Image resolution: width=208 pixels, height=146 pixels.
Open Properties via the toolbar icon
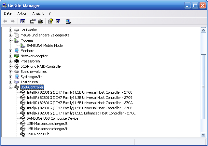point(33,21)
